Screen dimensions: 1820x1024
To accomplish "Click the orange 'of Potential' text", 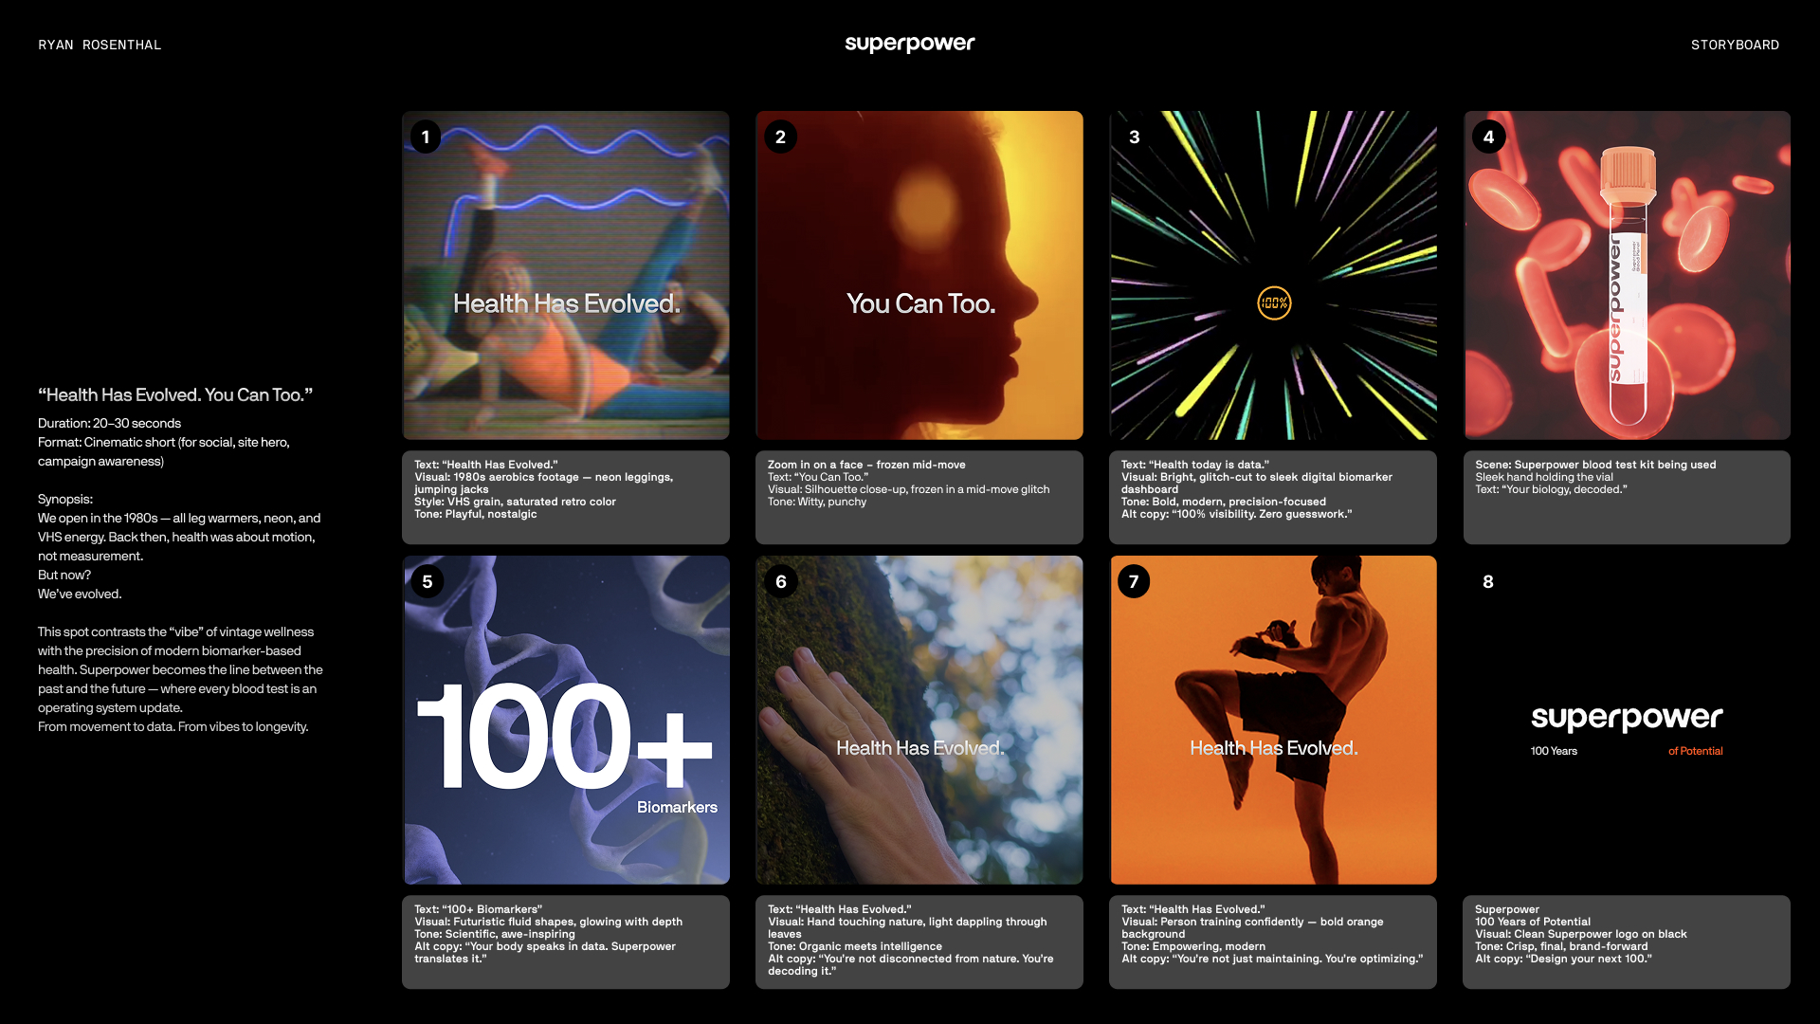I will click(1695, 751).
